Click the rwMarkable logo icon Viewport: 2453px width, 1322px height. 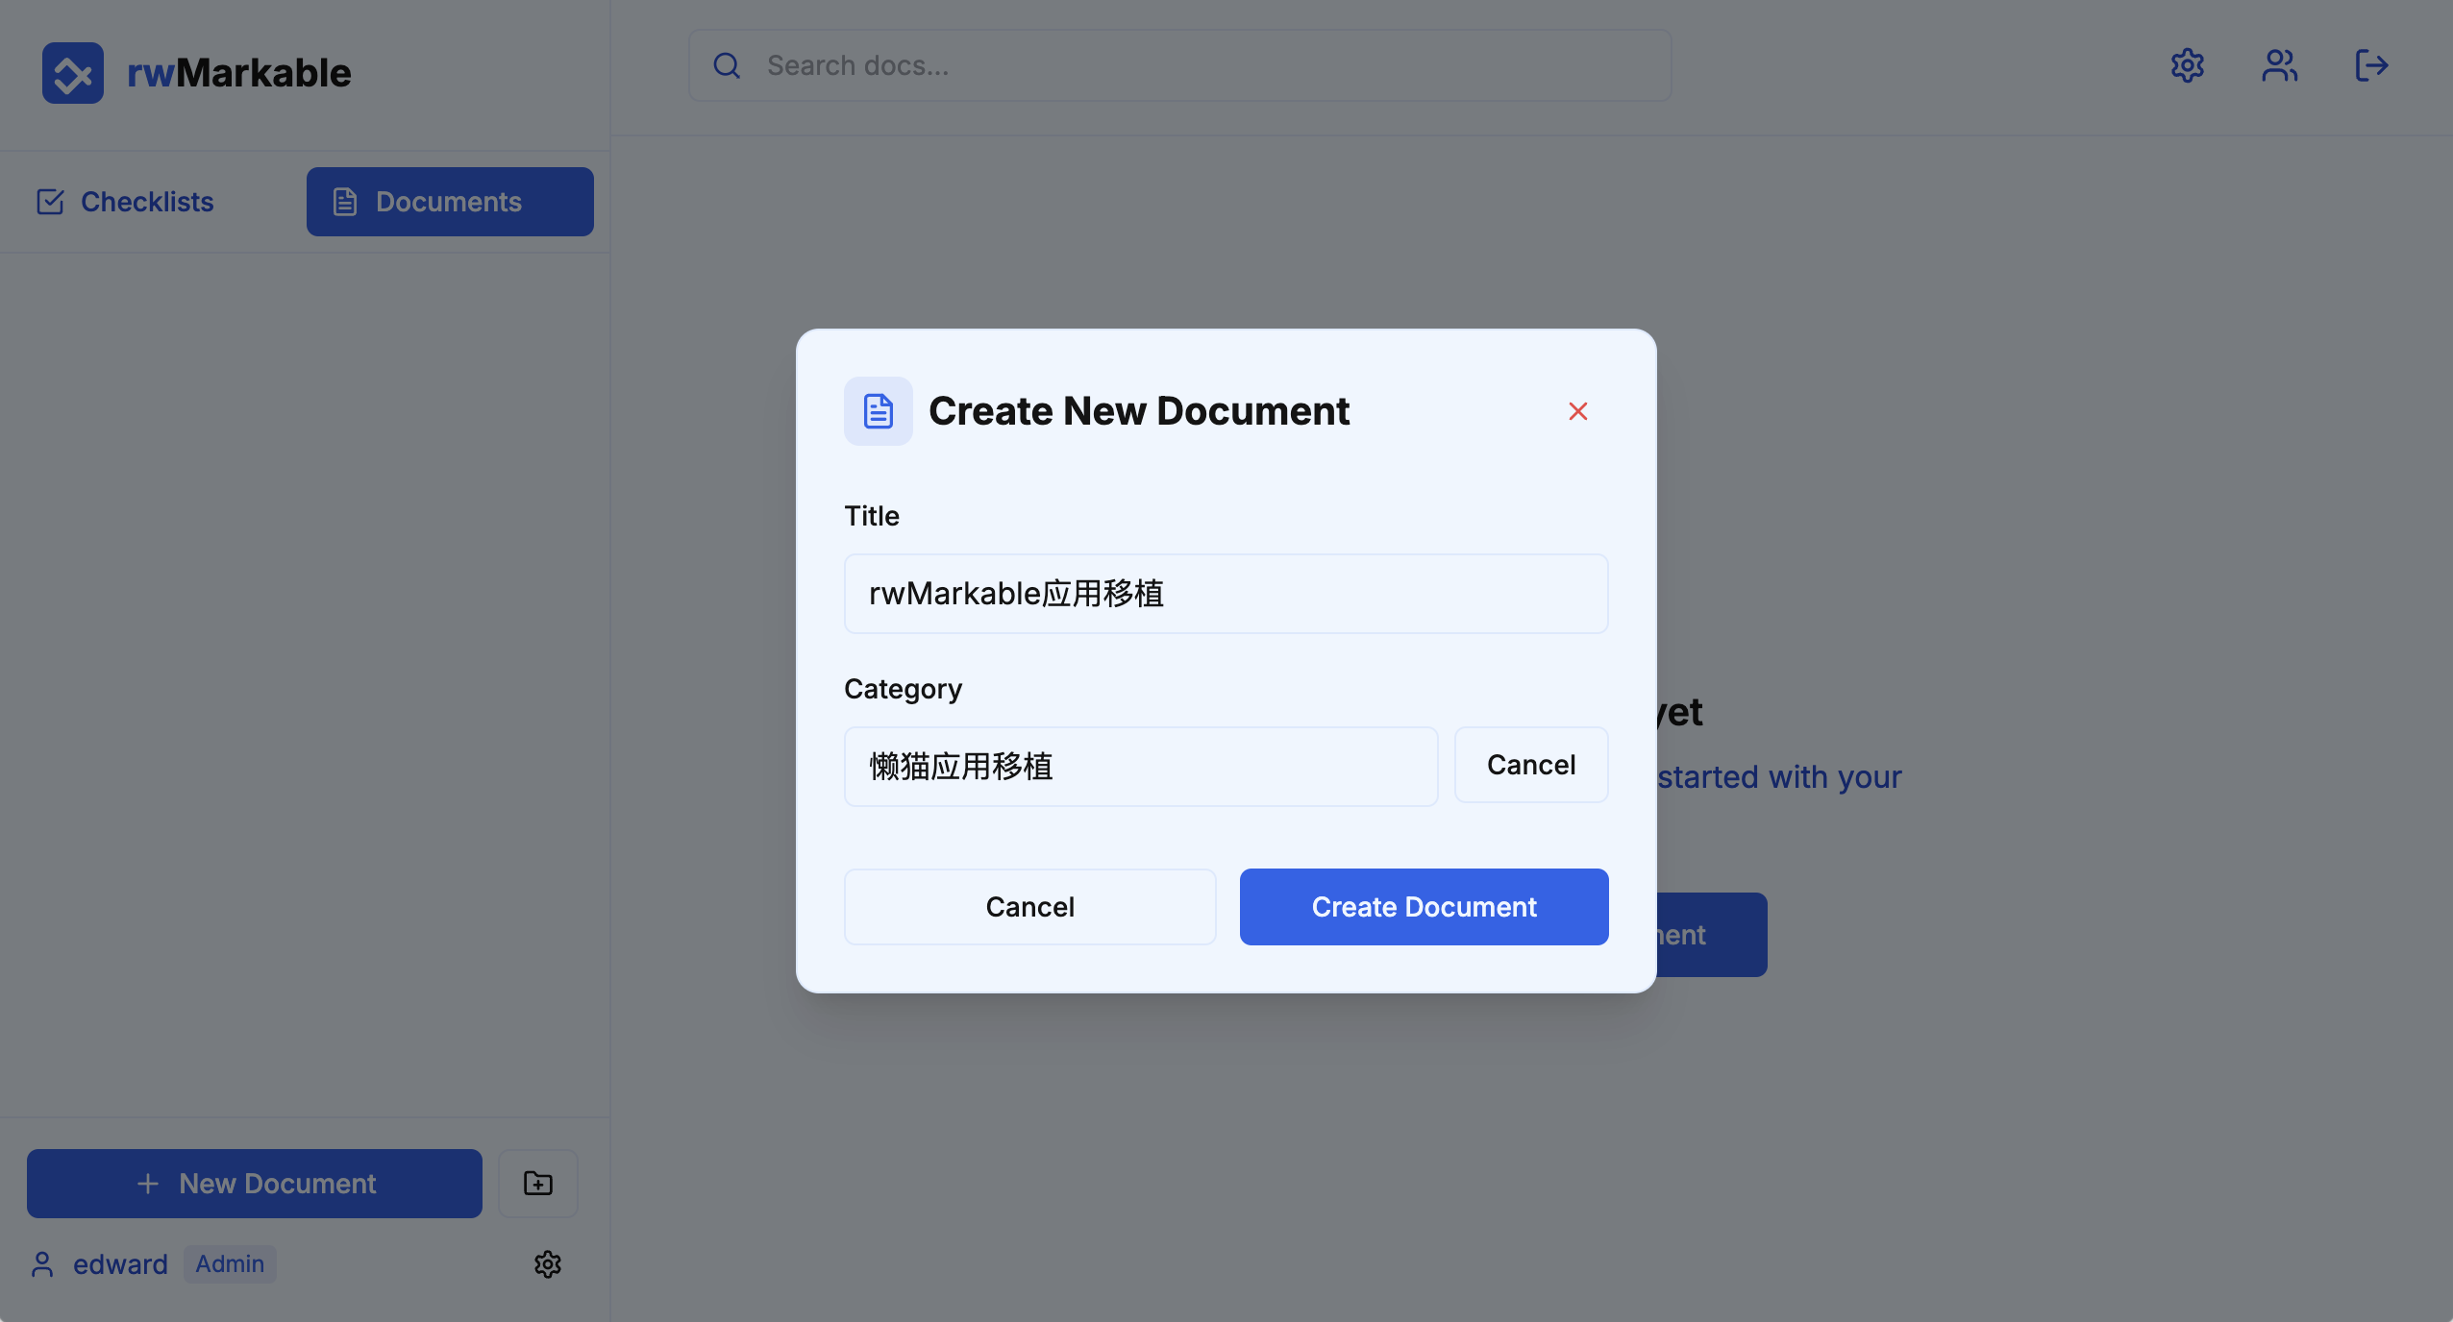73,73
